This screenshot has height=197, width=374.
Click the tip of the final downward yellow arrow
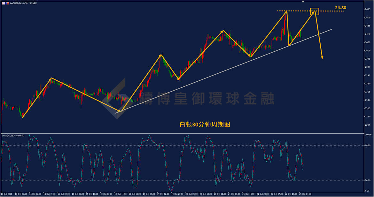[322, 58]
